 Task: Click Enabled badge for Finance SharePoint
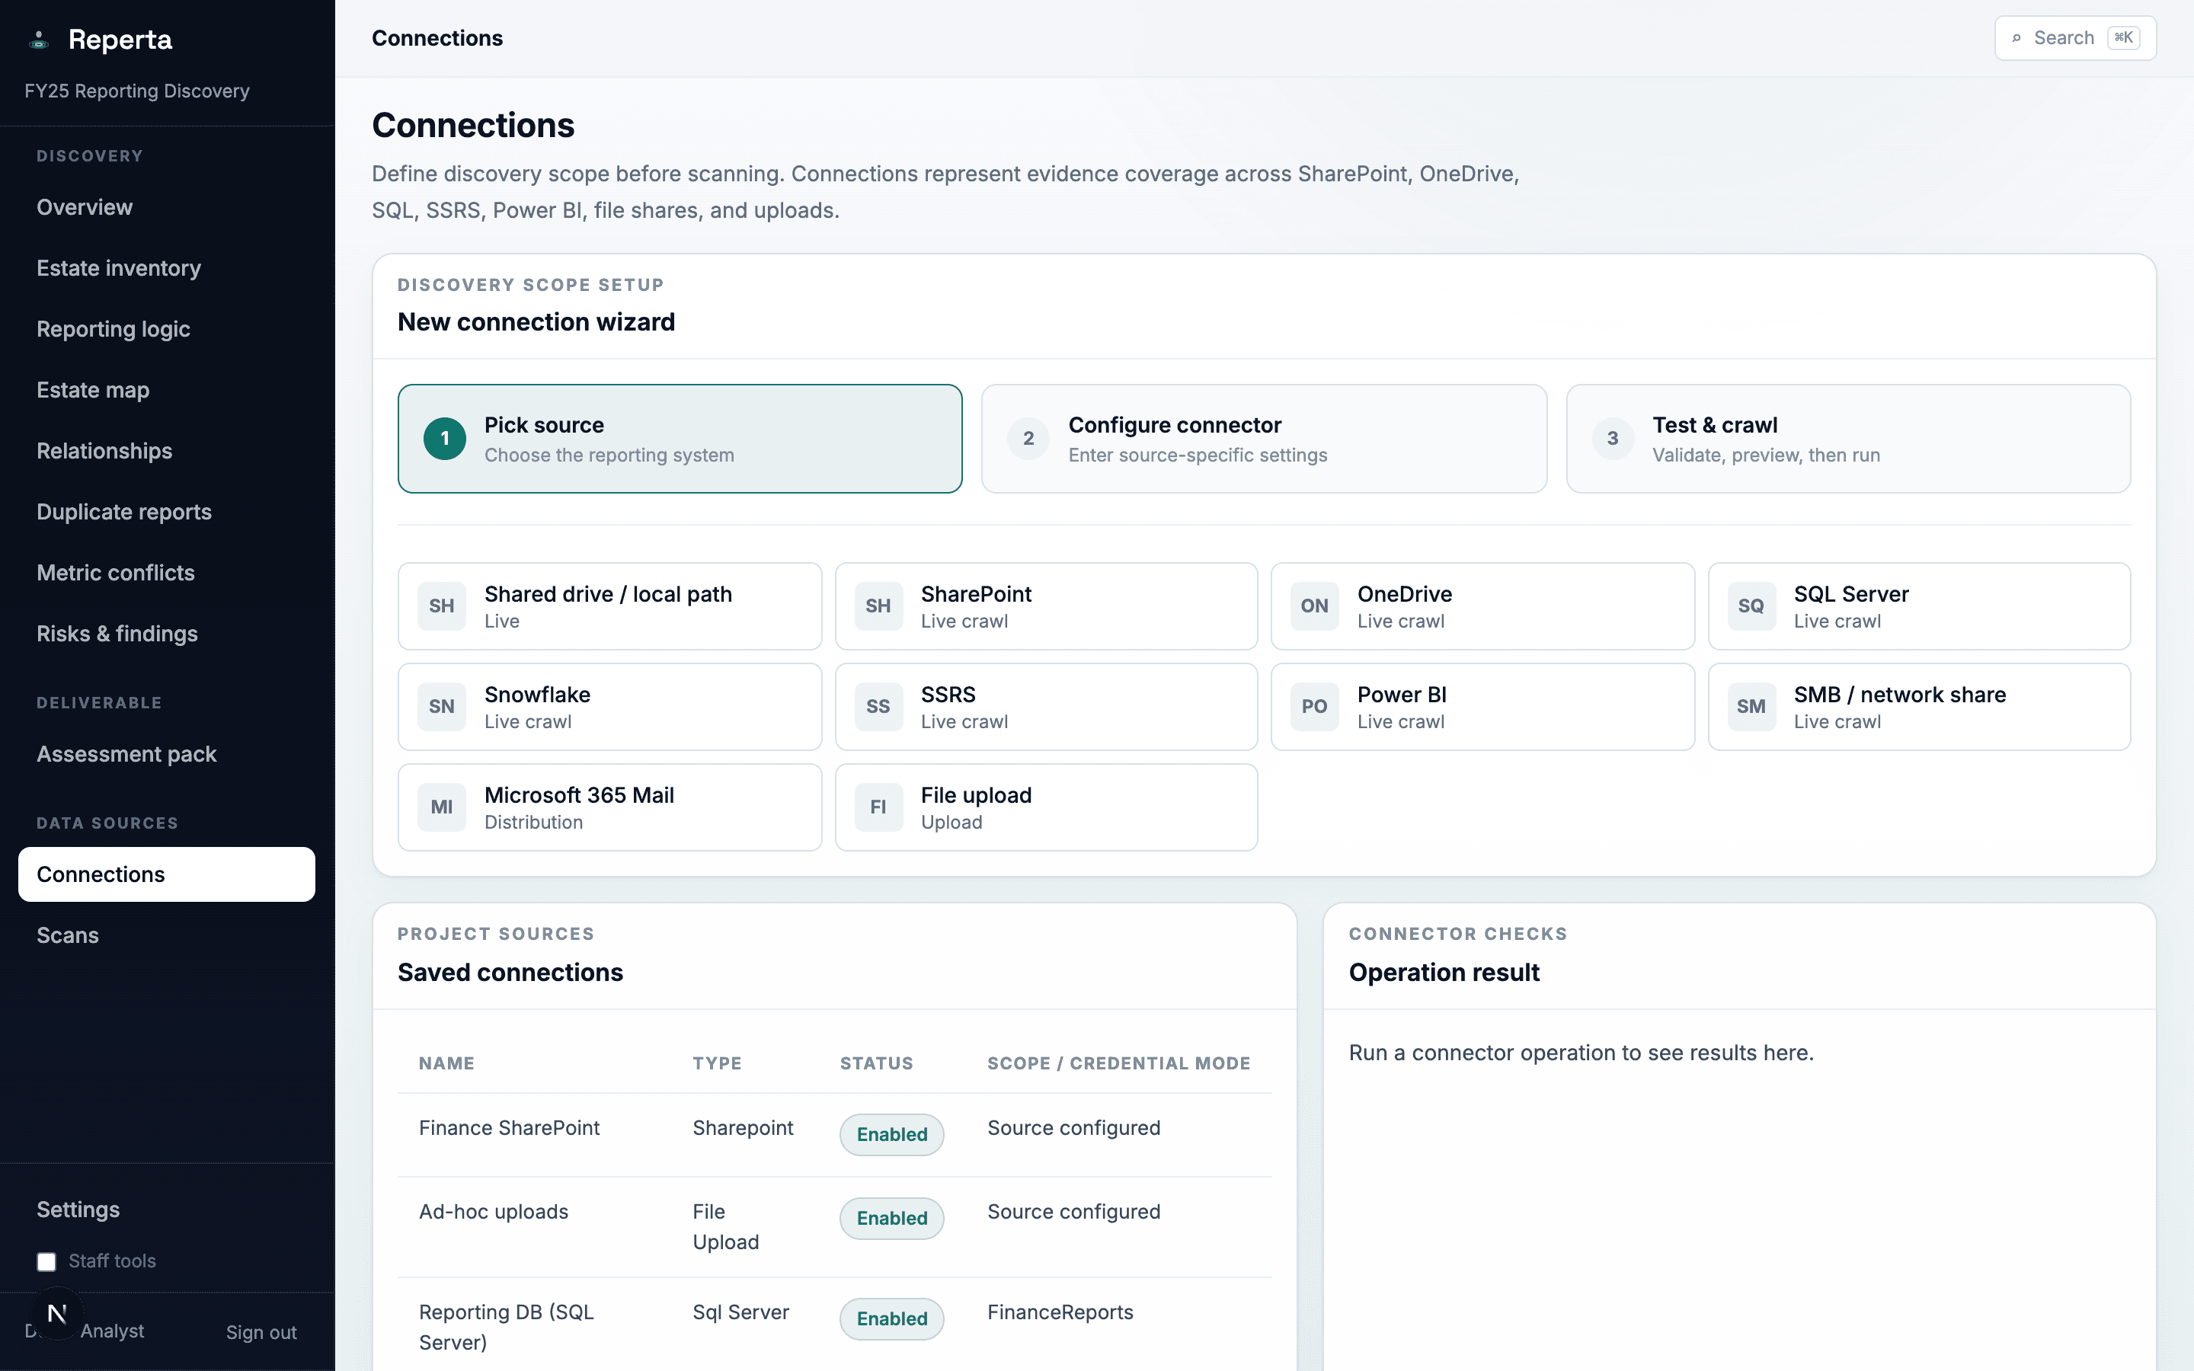point(891,1134)
